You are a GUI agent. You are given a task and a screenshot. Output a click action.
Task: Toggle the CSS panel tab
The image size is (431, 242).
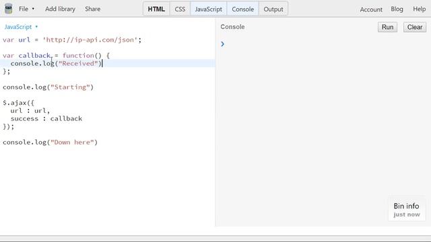coord(180,9)
